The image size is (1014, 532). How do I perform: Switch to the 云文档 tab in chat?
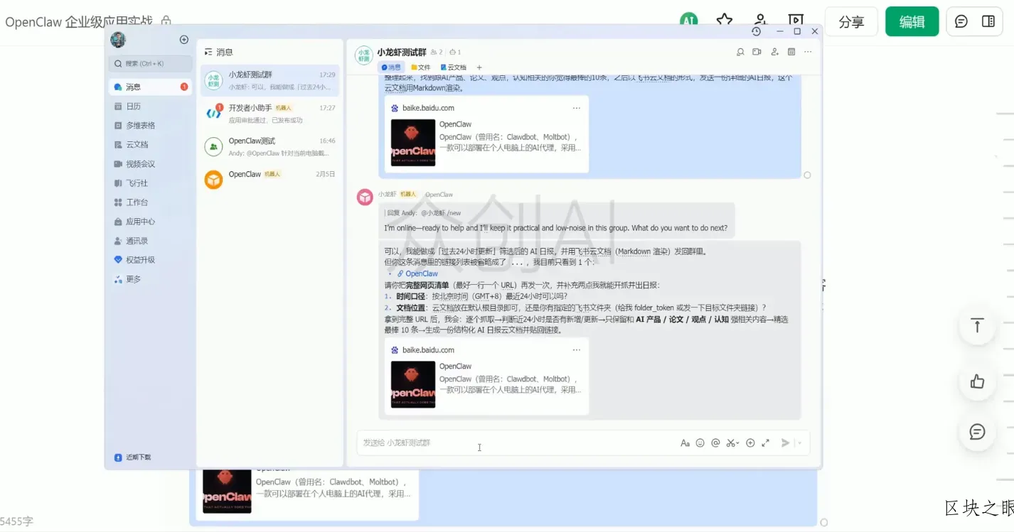pyautogui.click(x=454, y=67)
